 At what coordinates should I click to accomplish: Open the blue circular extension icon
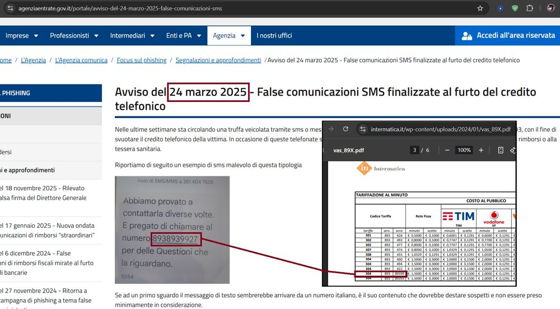tap(500, 8)
